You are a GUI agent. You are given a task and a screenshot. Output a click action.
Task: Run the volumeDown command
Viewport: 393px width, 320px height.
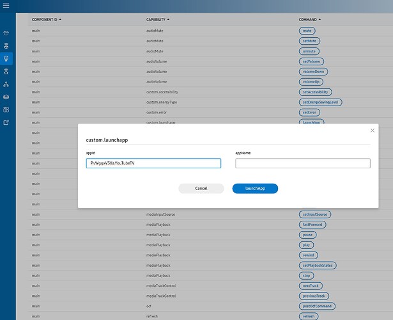coord(313,72)
